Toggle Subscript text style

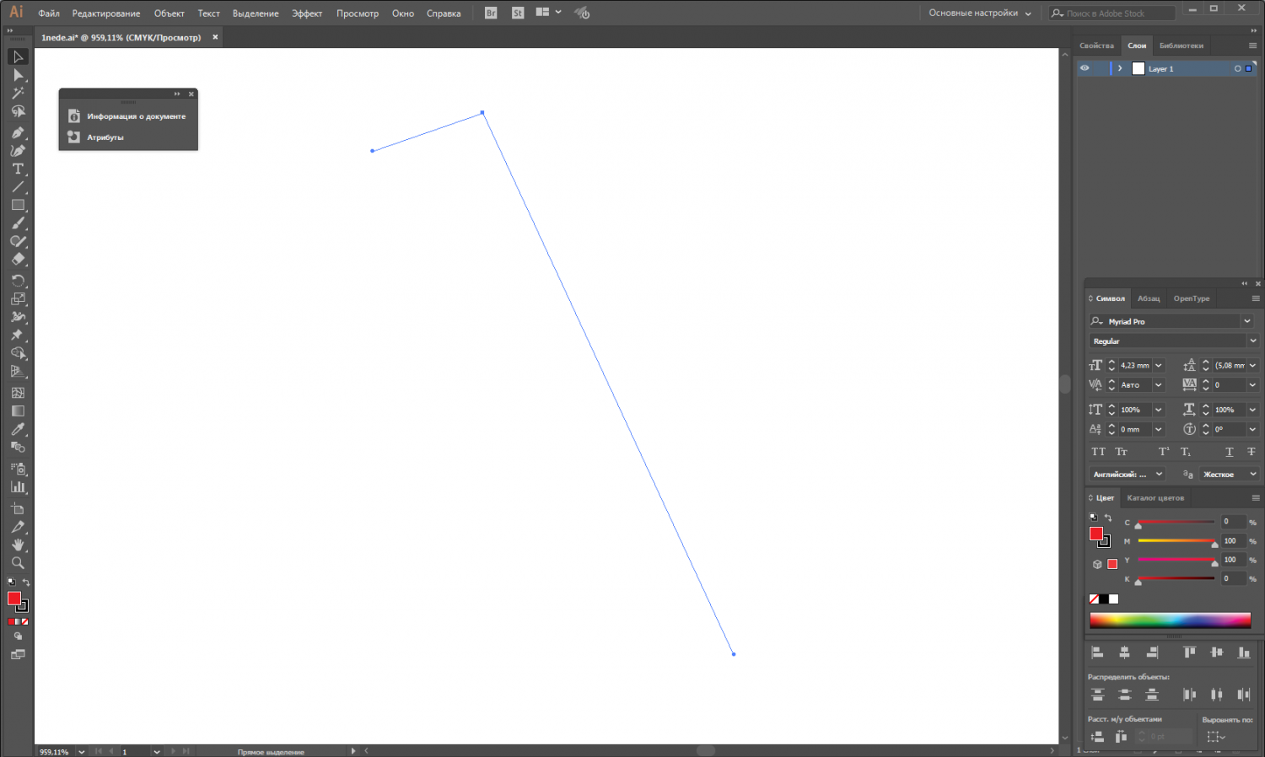(x=1186, y=452)
